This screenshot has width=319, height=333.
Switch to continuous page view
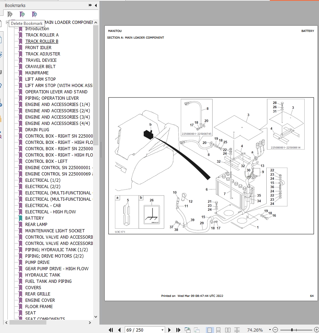pyautogui.click(x=219, y=330)
